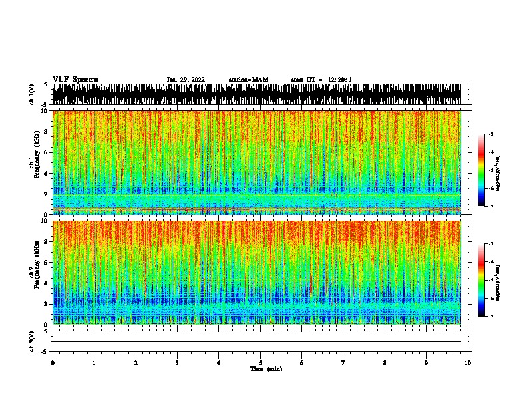Click the time axis tick label "7"
527x407 pixels.
point(343,363)
